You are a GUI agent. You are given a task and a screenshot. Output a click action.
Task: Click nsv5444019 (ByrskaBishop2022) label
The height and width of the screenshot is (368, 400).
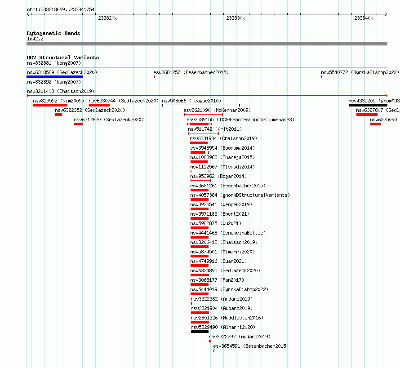229,289
